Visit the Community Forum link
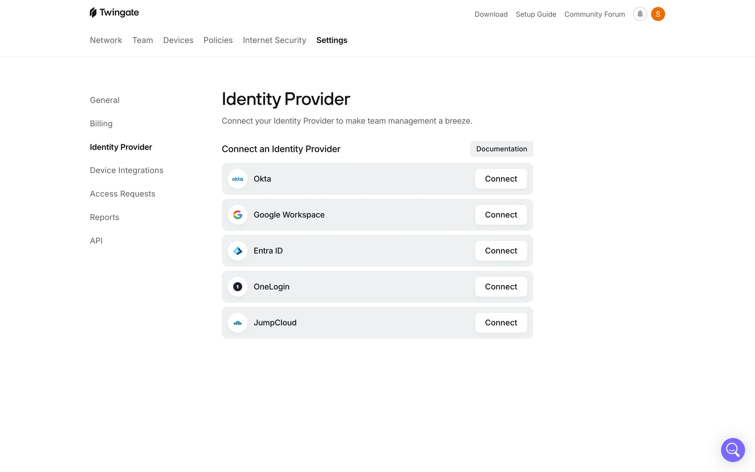This screenshot has width=755, height=472. [x=594, y=14]
